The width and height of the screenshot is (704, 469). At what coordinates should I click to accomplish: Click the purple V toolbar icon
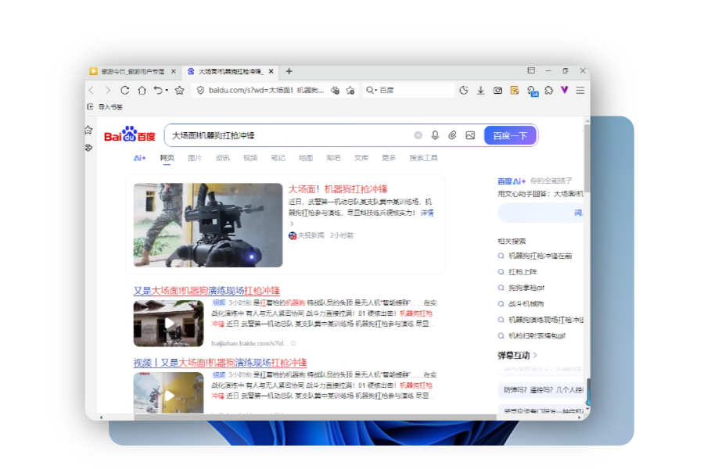565,91
